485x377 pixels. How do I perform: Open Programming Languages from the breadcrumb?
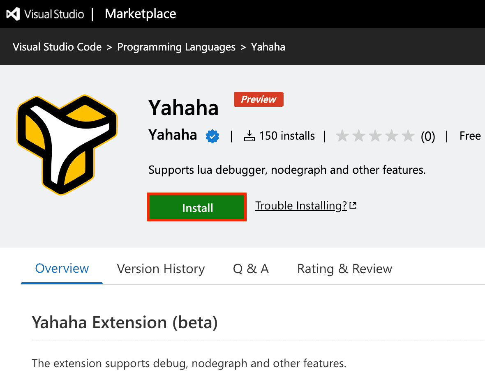[x=176, y=47]
